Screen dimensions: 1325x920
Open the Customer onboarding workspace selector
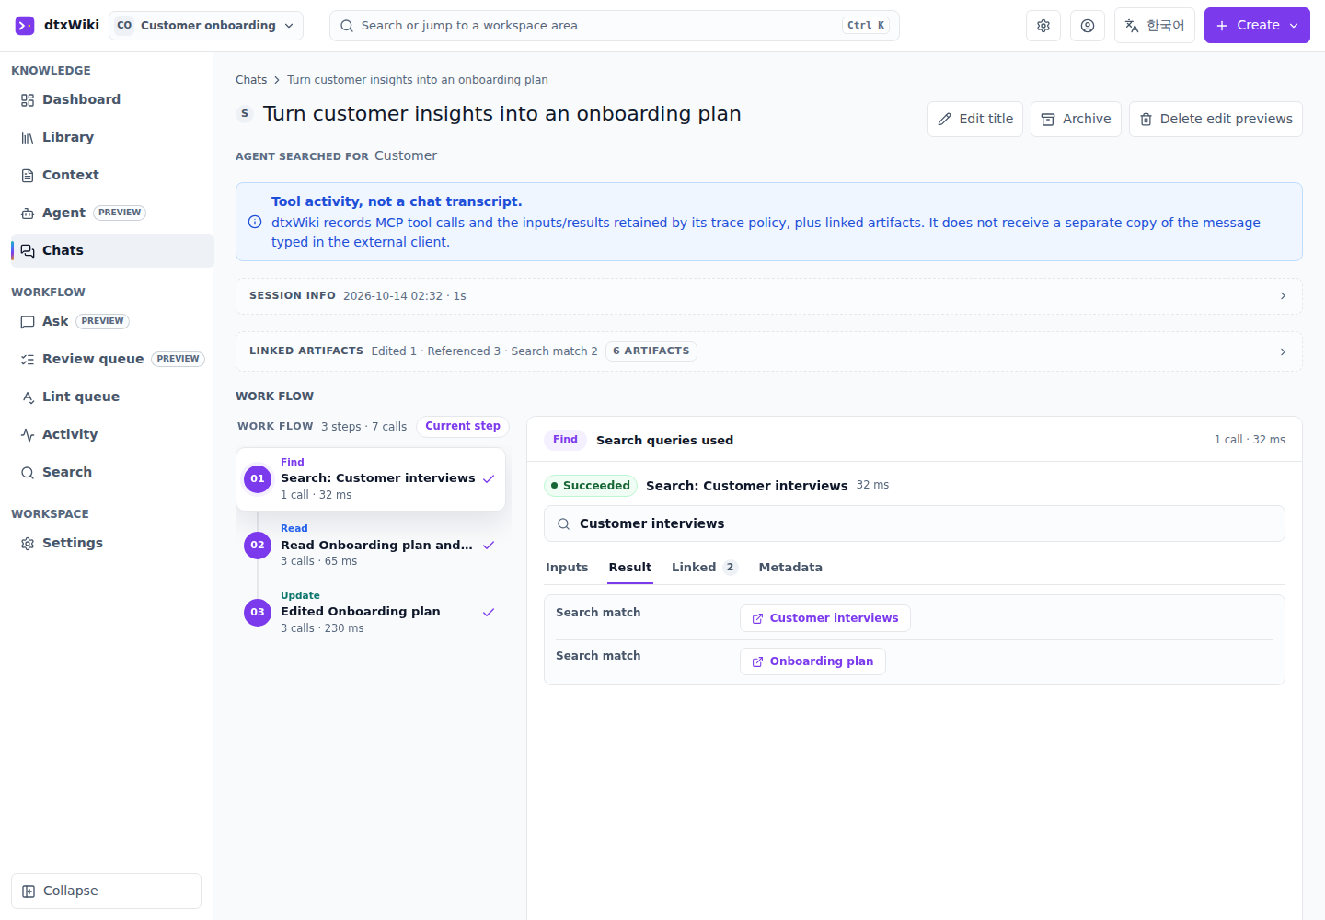pyautogui.click(x=206, y=26)
